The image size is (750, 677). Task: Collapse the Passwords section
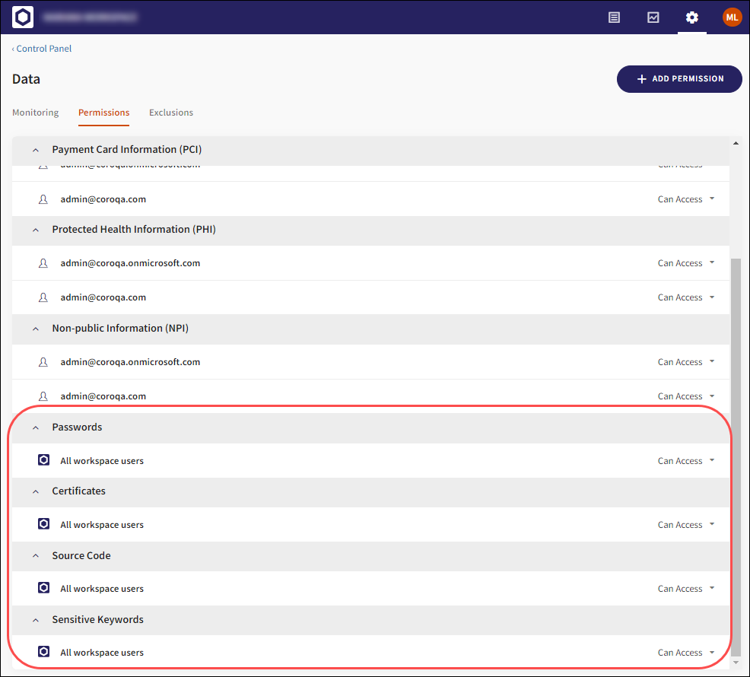[x=36, y=427]
